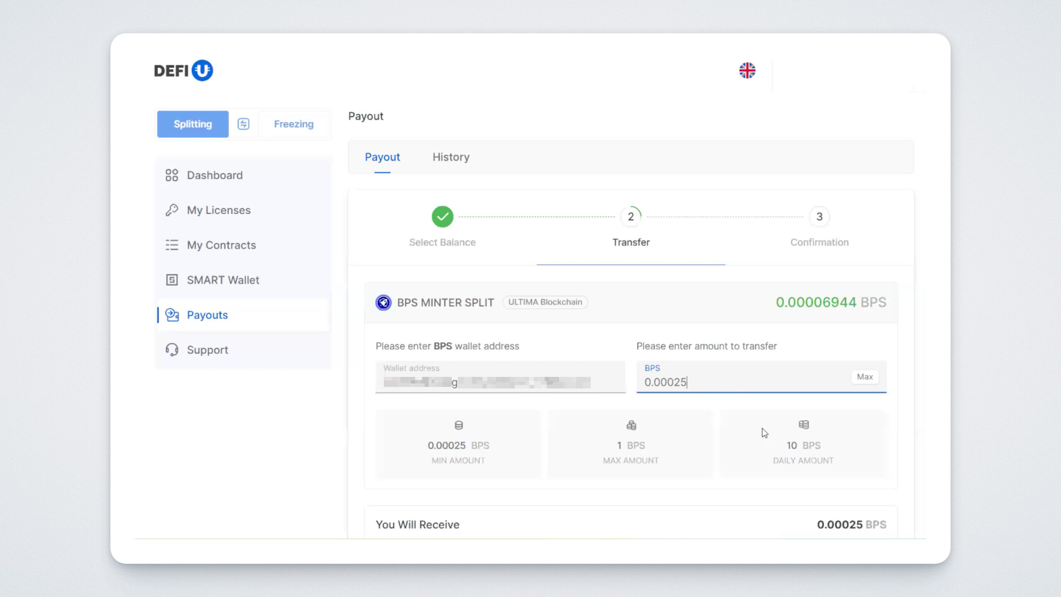Click the My Licenses key icon
1061x597 pixels.
(172, 210)
